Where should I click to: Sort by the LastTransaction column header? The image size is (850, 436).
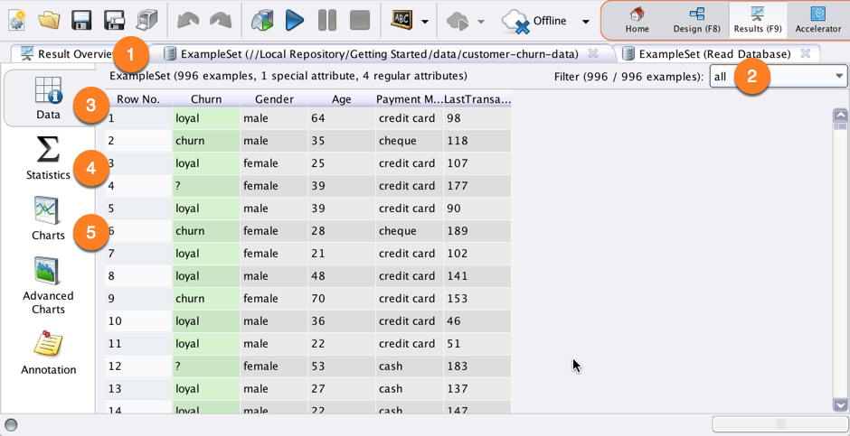coord(477,99)
